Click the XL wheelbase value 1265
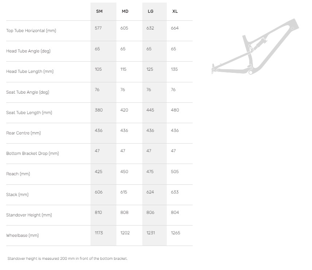 [176, 233]
